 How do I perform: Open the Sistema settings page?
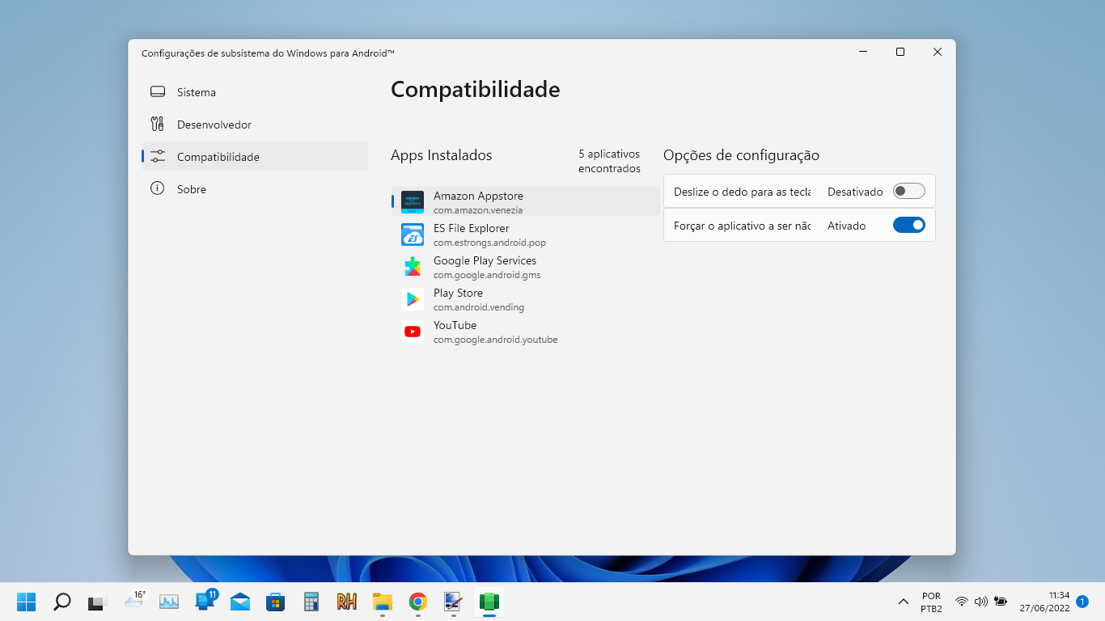197,92
